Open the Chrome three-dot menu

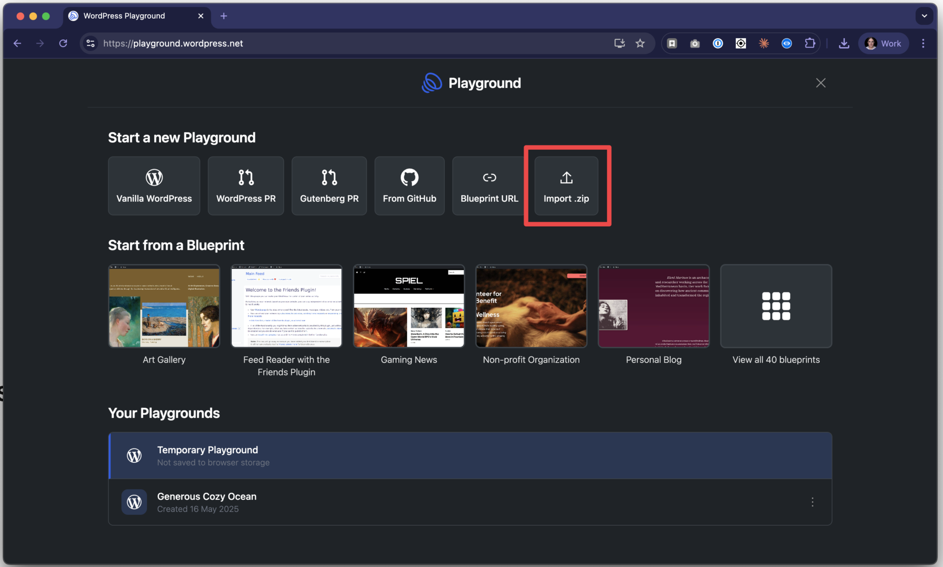point(923,43)
